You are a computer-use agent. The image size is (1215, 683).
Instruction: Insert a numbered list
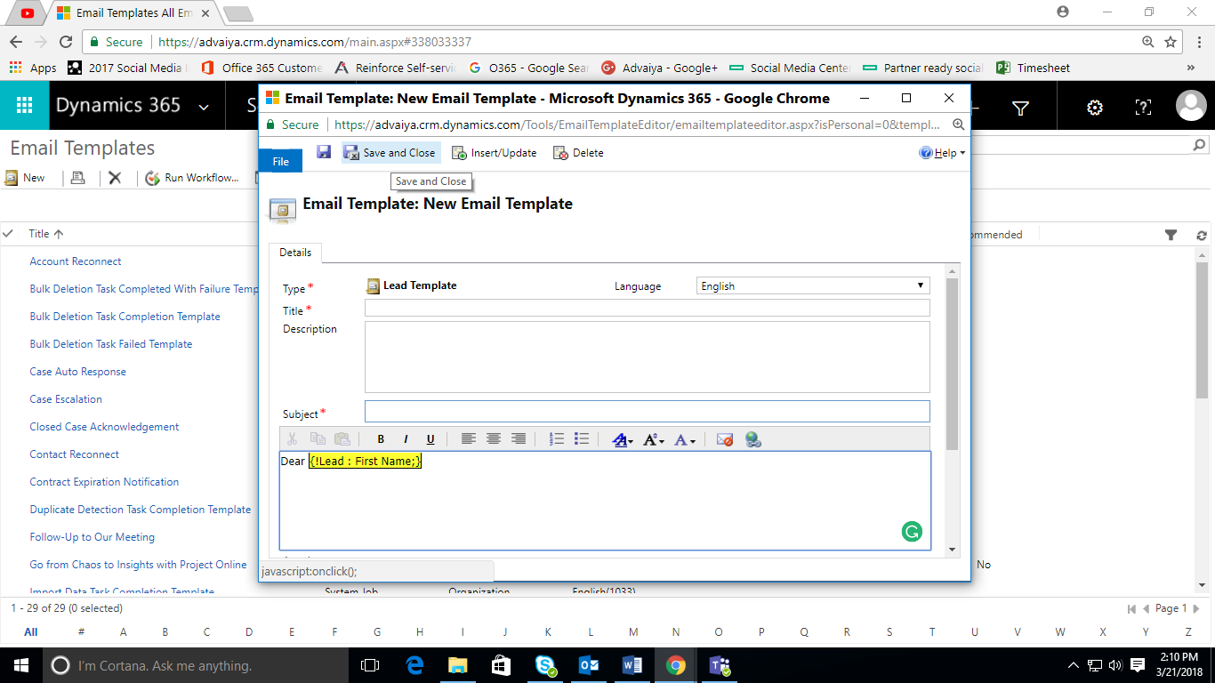click(x=557, y=439)
